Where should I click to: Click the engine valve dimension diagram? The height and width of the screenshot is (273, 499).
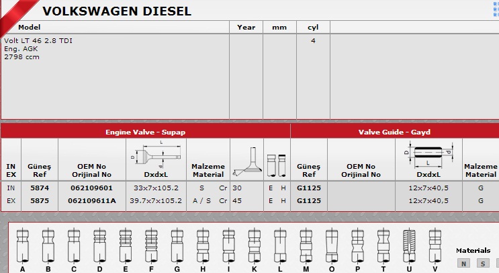click(x=156, y=155)
